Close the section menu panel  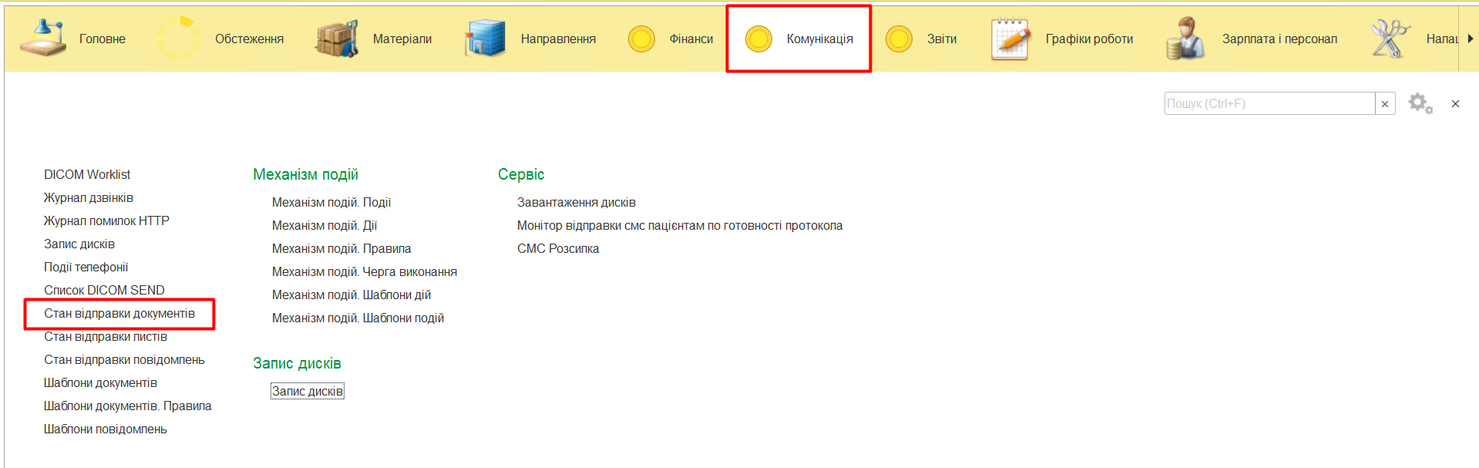[x=1455, y=104]
